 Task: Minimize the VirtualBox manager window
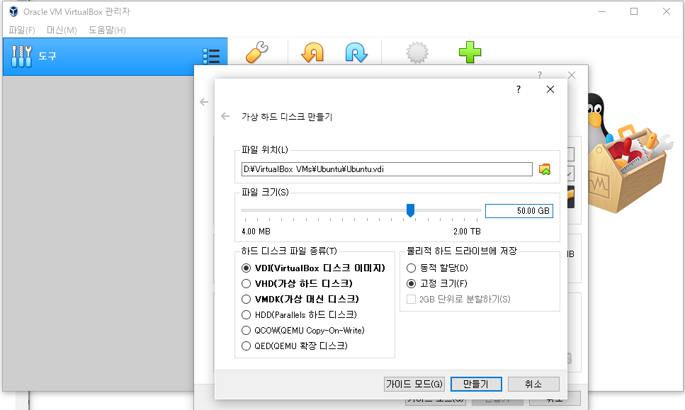point(602,11)
